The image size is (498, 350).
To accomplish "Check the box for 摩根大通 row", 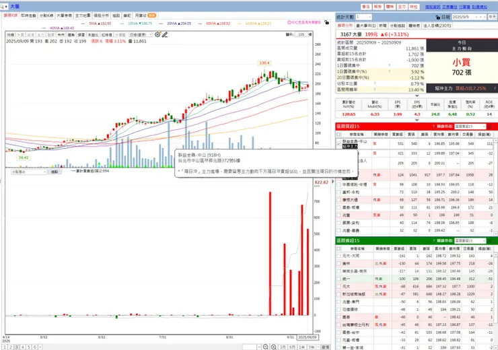I will [339, 200].
